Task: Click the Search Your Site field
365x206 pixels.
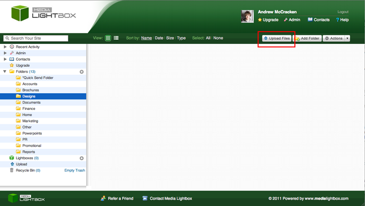Action: 36,38
